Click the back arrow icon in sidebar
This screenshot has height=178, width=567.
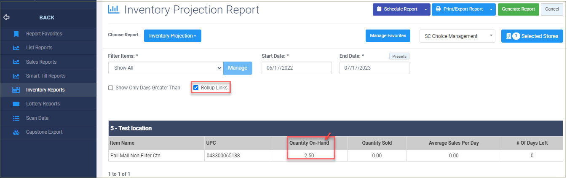(x=6, y=18)
